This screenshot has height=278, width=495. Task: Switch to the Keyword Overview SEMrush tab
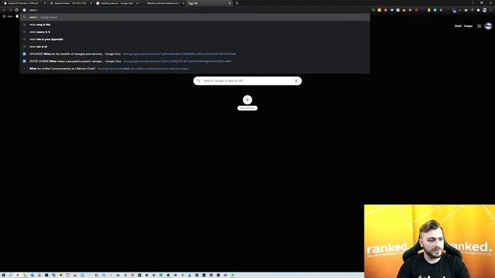click(24, 3)
